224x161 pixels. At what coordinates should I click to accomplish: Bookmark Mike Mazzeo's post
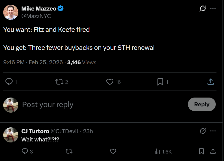(160, 82)
